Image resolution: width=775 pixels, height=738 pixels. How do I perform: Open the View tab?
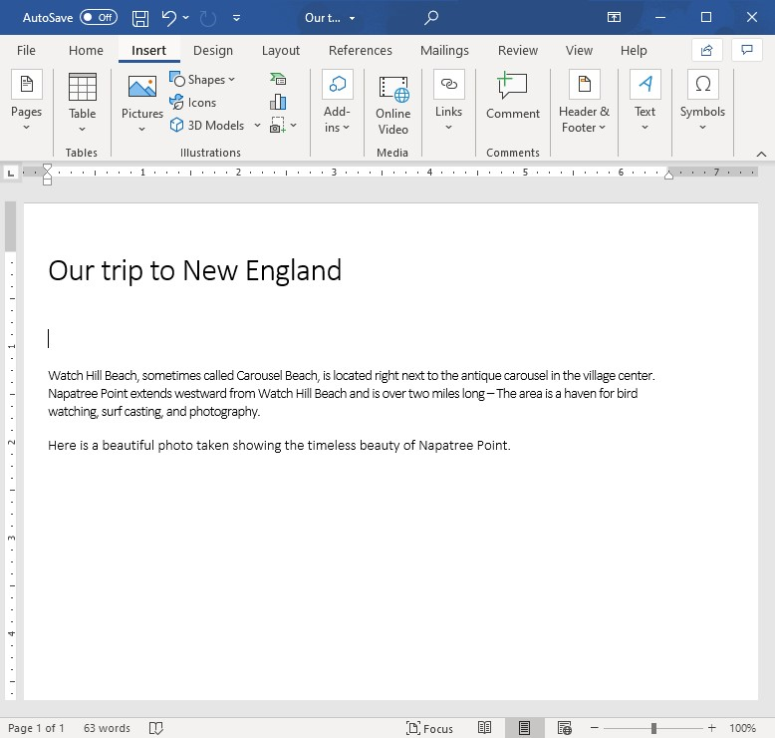point(579,51)
